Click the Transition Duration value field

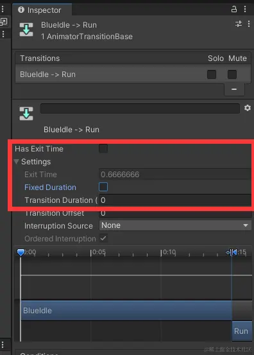click(175, 200)
